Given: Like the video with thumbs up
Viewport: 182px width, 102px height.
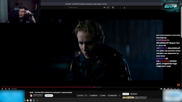Looking at the screenshot, I should [80, 95].
